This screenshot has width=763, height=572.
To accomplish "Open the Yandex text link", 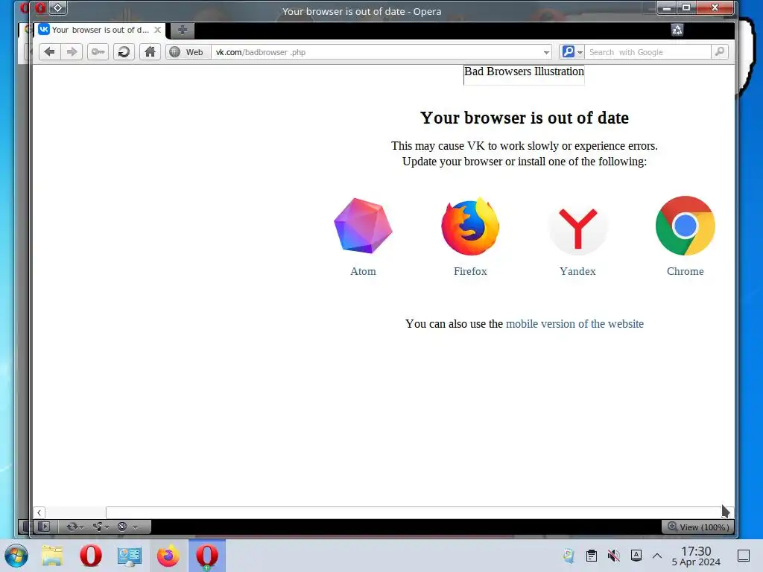I will [x=577, y=271].
